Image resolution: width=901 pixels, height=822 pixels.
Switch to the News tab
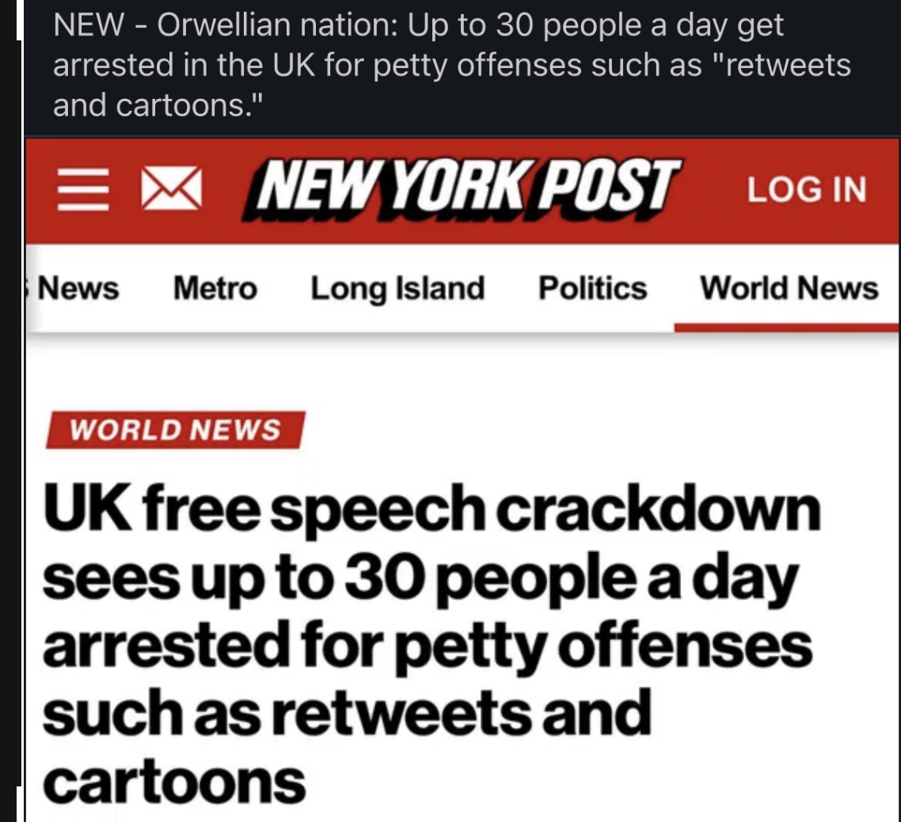tap(78, 288)
